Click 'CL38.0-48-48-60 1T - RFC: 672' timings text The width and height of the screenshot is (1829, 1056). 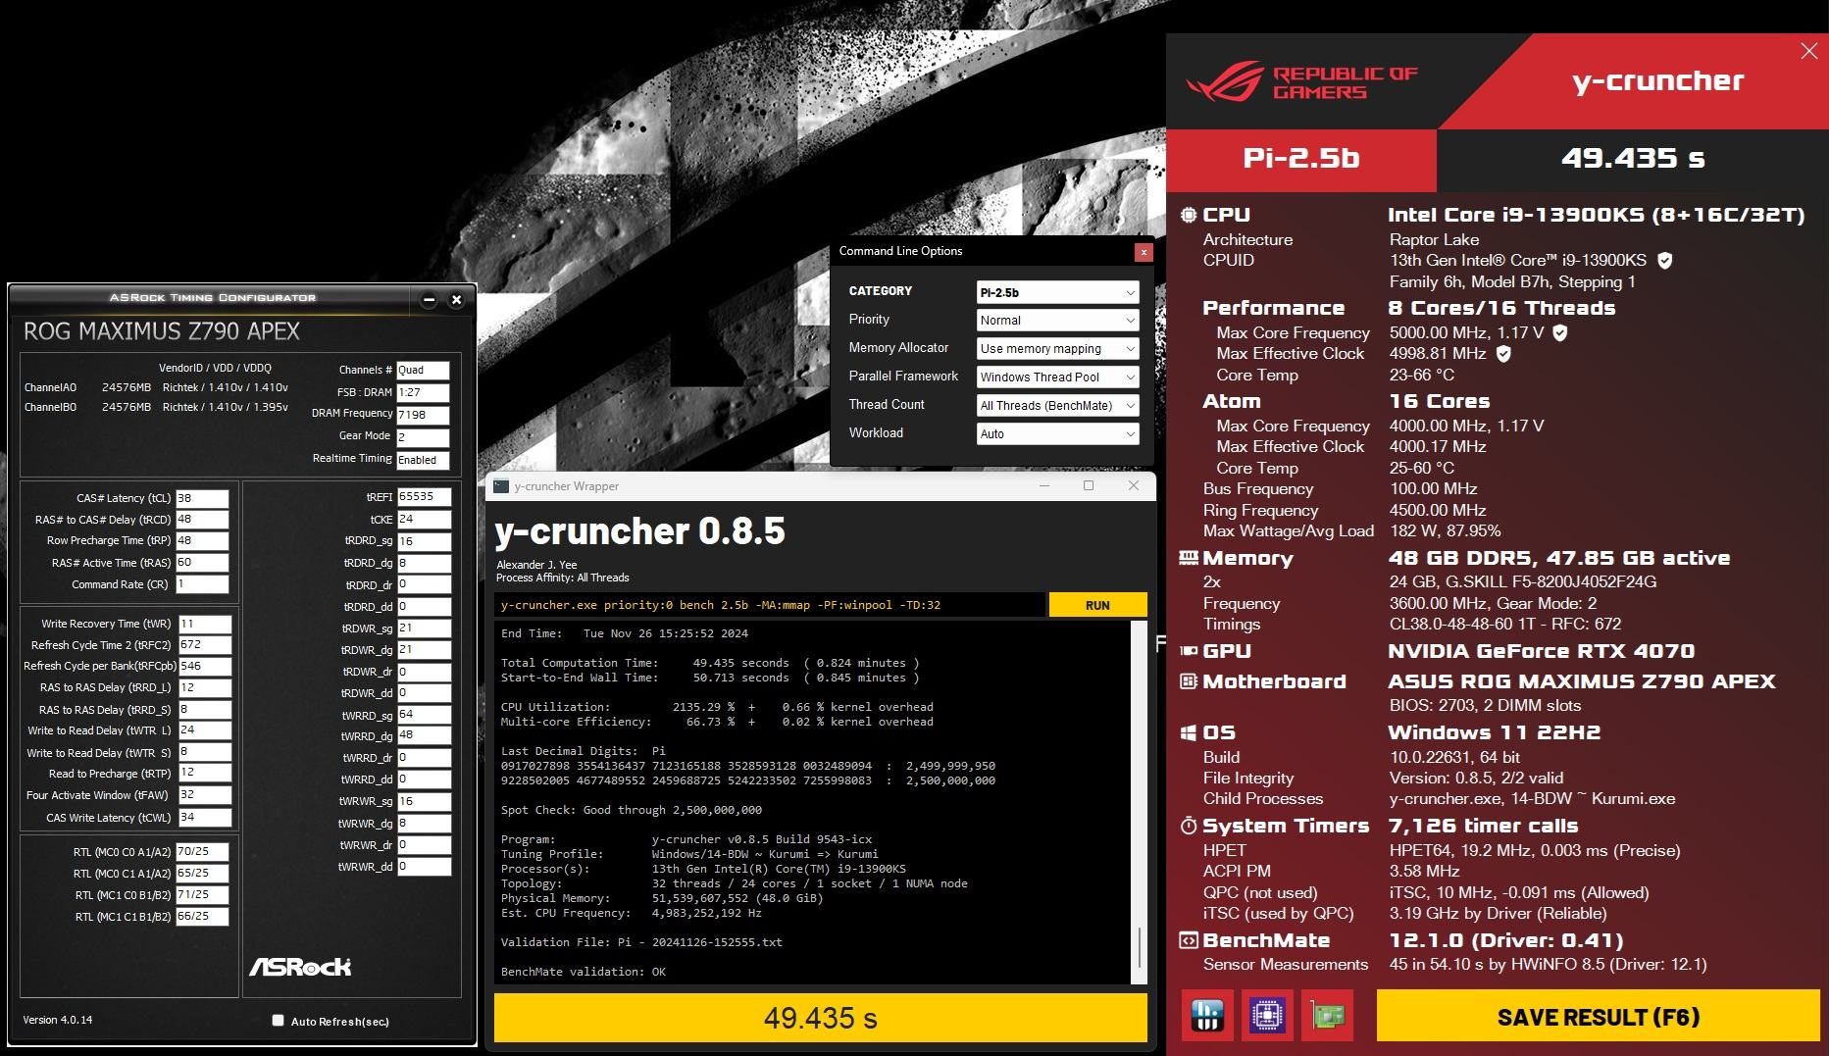1505,624
